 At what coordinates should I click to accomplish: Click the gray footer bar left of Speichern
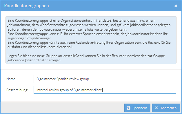tap(63, 108)
